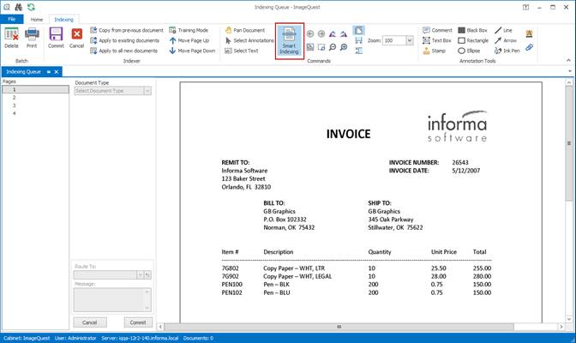Click the zoom in magnifier icon
The image size is (576, 343).
(344, 47)
